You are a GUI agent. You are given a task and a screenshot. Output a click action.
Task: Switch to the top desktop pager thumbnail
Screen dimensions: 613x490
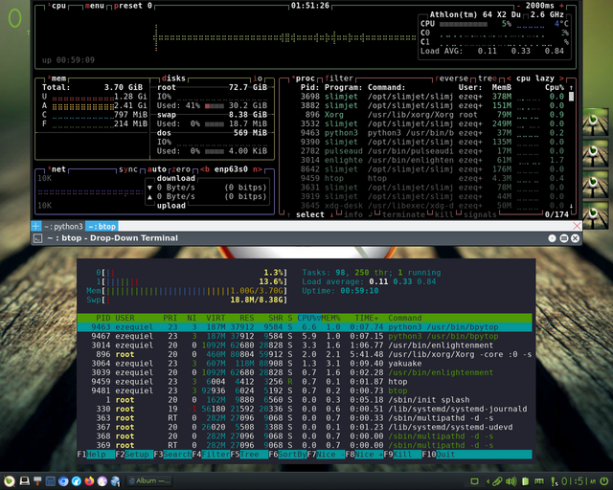[x=596, y=122]
